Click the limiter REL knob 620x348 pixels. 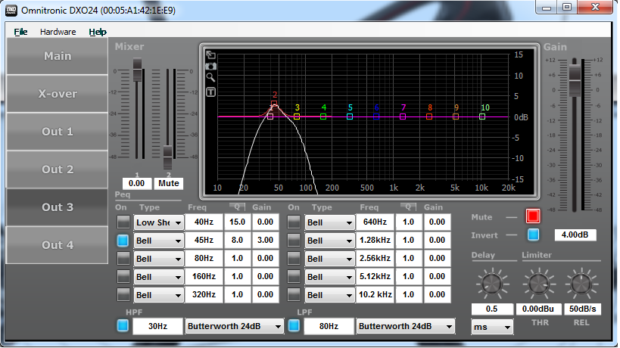coord(581,284)
